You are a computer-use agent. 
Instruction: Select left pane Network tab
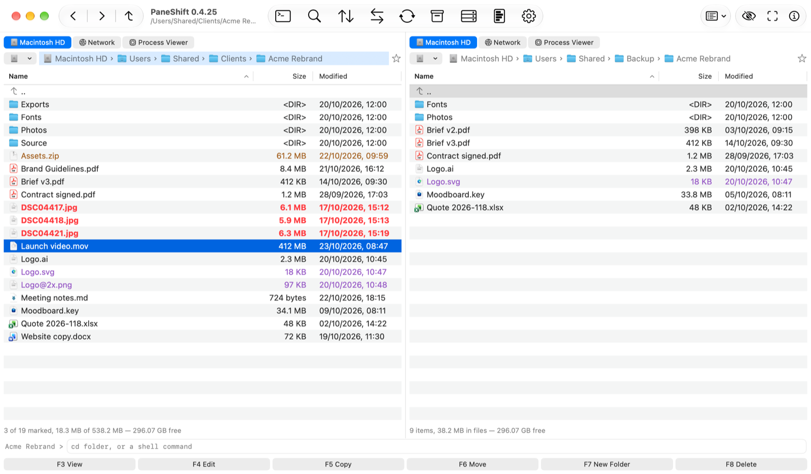97,43
